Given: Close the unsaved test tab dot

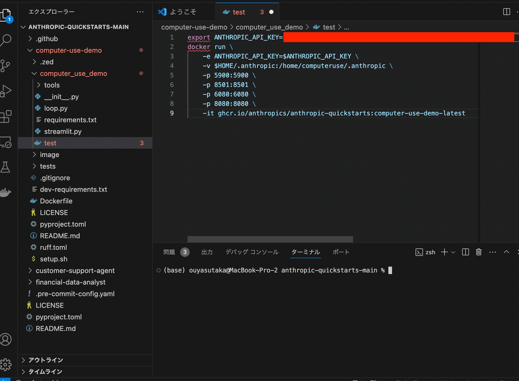Looking at the screenshot, I should coord(271,12).
